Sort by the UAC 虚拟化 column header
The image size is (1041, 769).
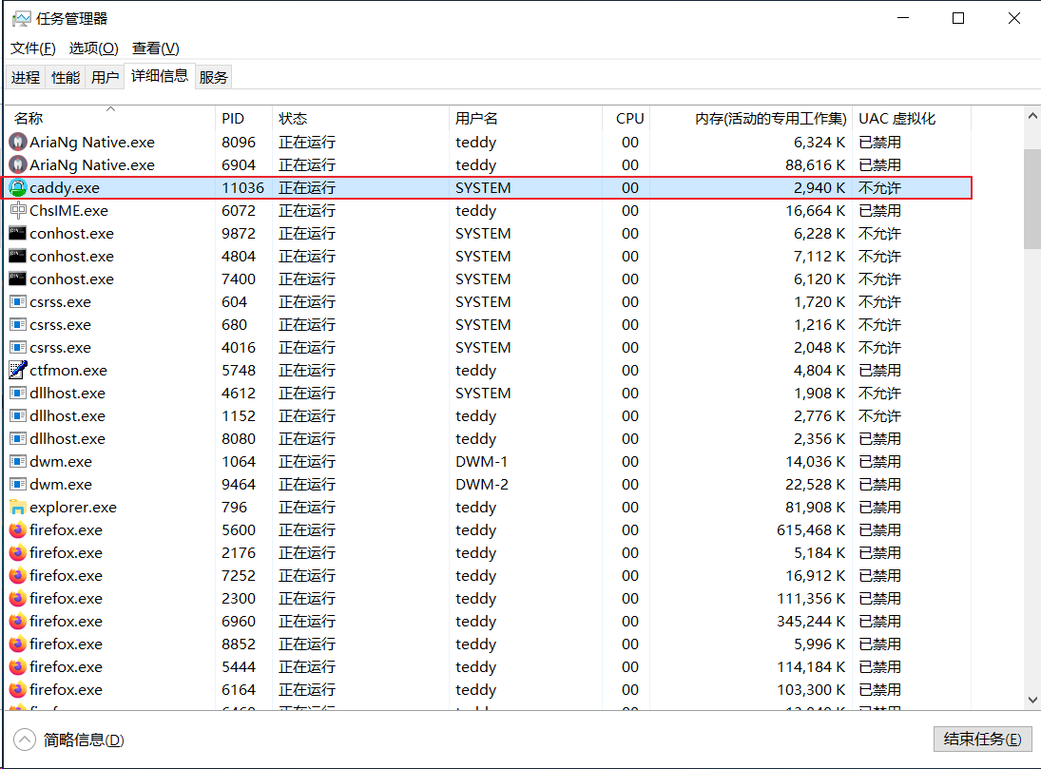point(912,118)
